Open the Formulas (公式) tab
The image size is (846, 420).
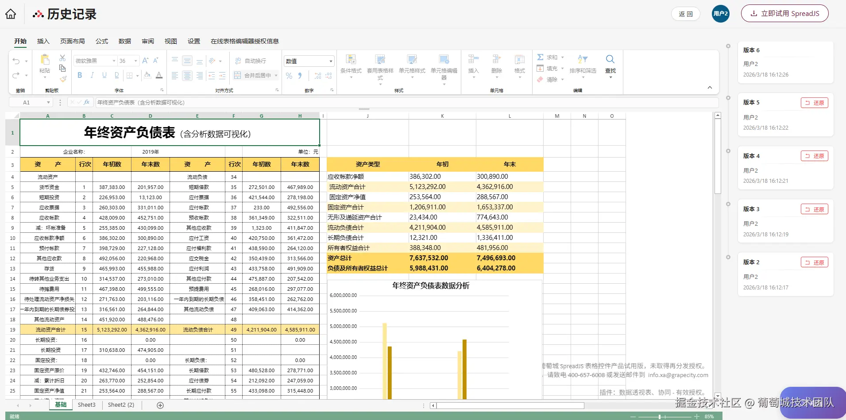click(x=102, y=41)
